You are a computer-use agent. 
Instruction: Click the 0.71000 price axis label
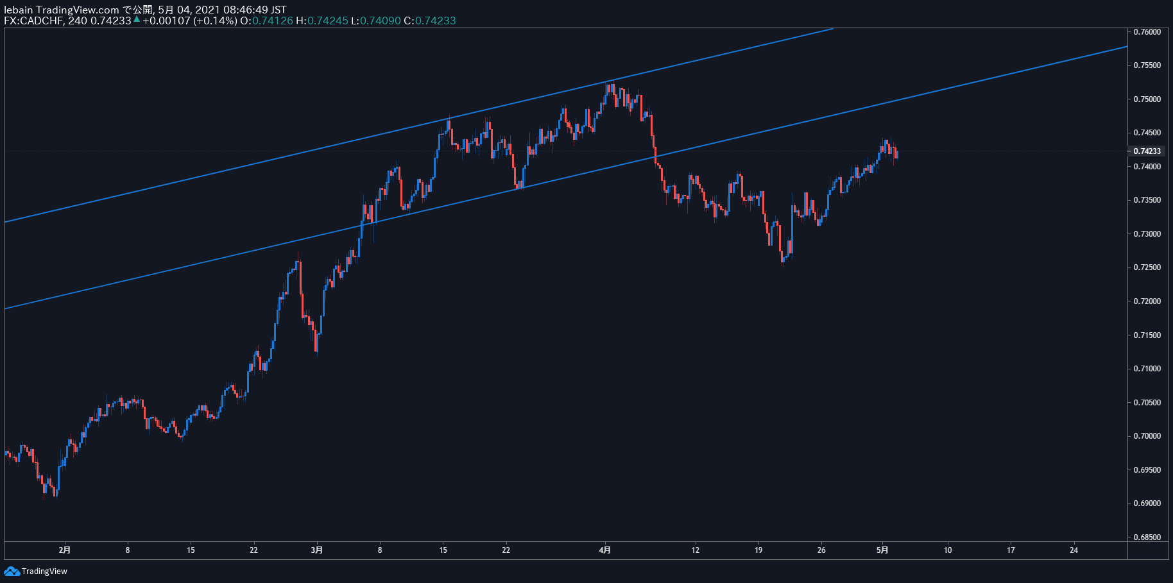click(x=1147, y=369)
